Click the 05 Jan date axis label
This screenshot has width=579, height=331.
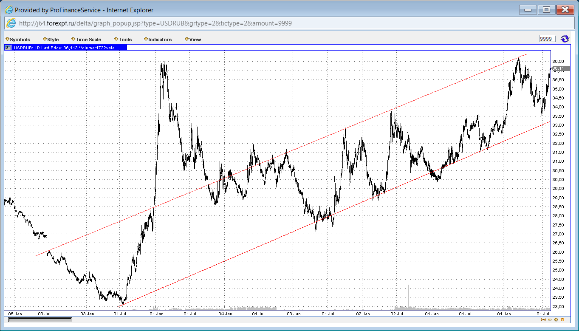click(15, 314)
